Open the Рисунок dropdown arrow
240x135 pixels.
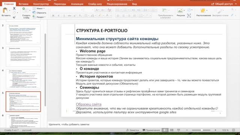[184, 10]
